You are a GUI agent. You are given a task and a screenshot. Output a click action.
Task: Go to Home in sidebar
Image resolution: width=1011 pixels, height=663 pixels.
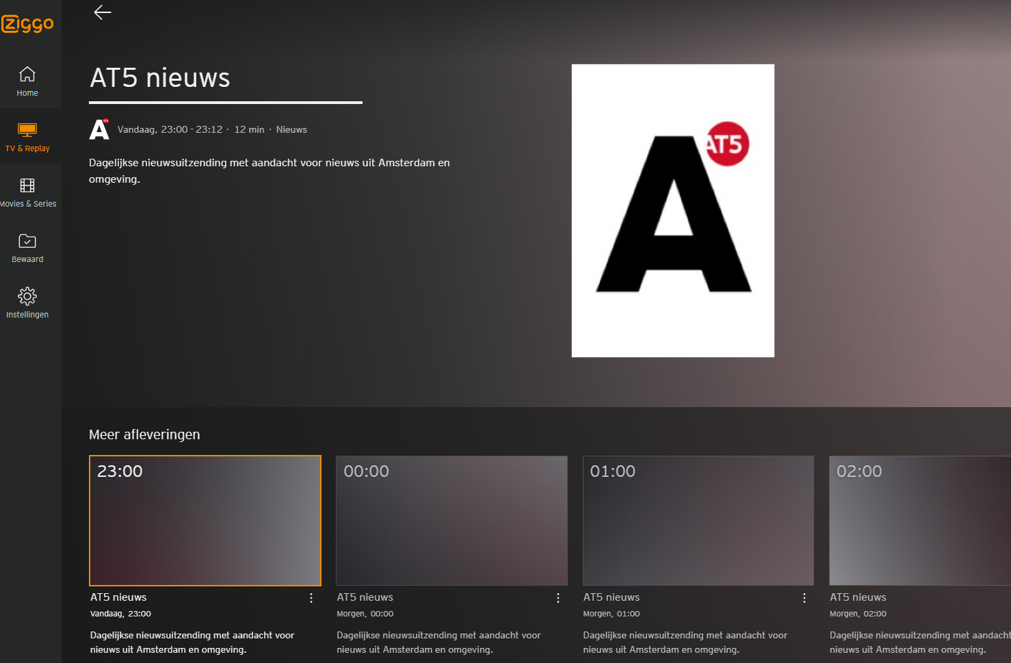tap(27, 81)
